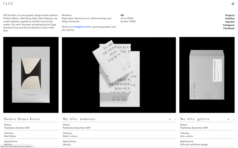The image size is (238, 148).
Task: Click 'Arts, culture' industry text
Action: coord(186,136)
